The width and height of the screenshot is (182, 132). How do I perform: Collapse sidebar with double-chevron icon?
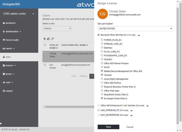[x=33, y=14]
